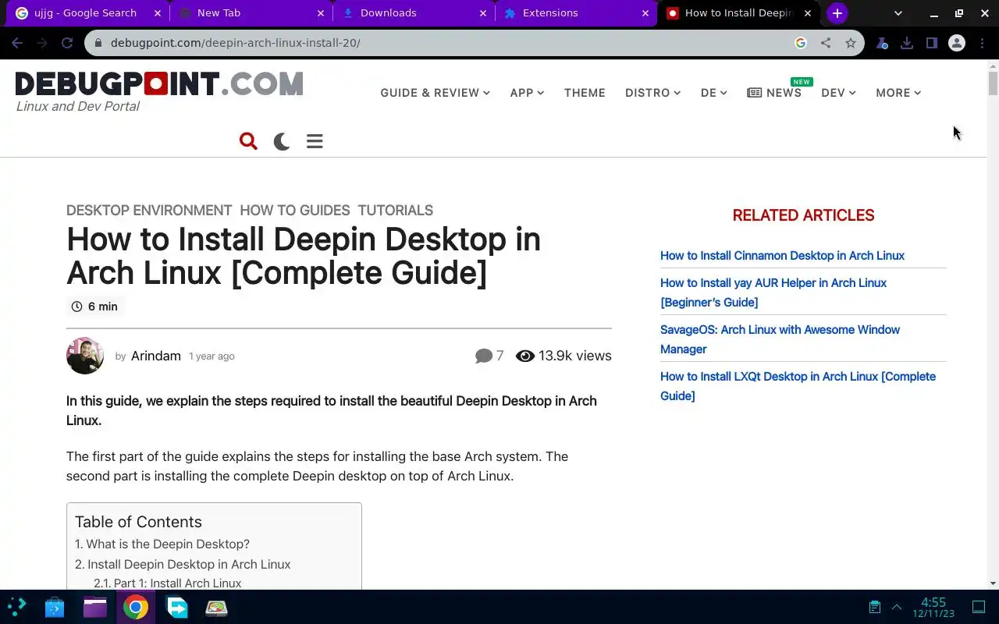Bookmark this page with star icon
The width and height of the screenshot is (999, 624).
point(851,43)
